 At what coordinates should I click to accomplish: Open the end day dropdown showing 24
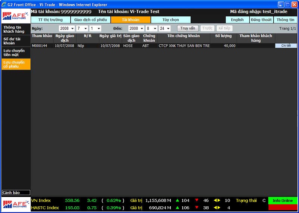coord(165,29)
